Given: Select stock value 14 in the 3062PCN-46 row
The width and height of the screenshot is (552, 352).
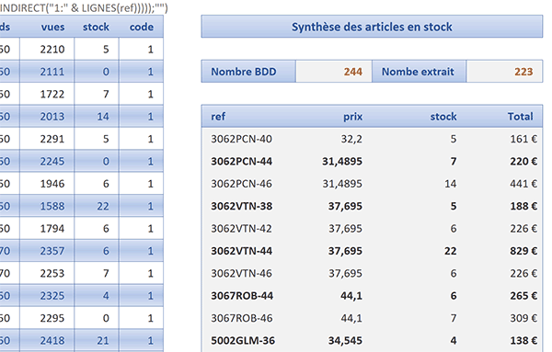Looking at the screenshot, I should 450,184.
